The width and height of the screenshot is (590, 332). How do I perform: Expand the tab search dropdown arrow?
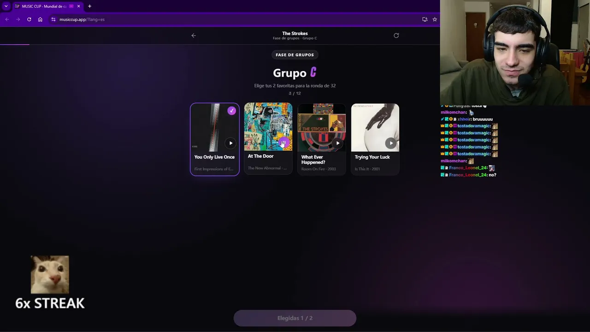point(6,6)
